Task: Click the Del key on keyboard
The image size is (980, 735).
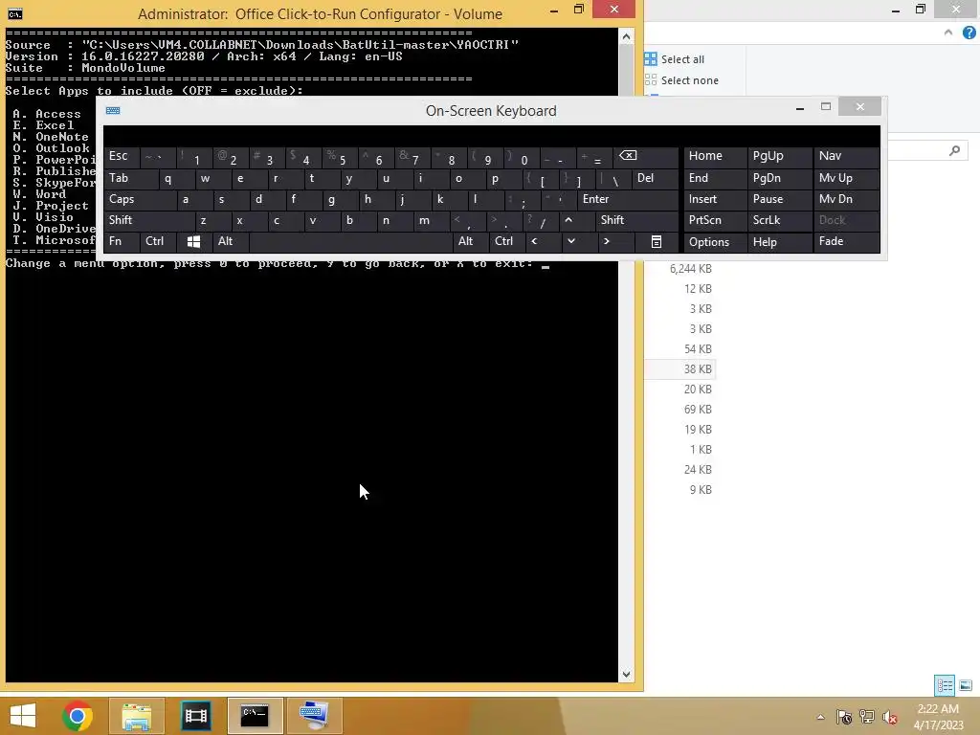Action: (655, 179)
